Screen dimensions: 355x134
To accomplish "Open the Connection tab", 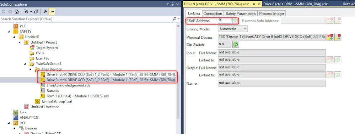I will click(x=213, y=13).
